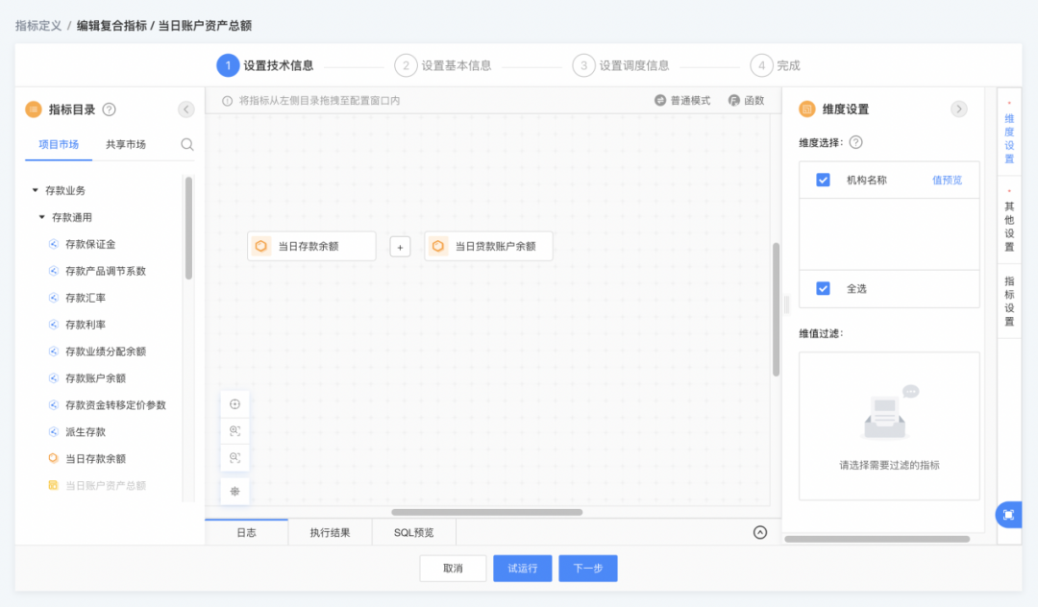Open the 函数 functions panel
The image size is (1038, 607).
point(746,101)
